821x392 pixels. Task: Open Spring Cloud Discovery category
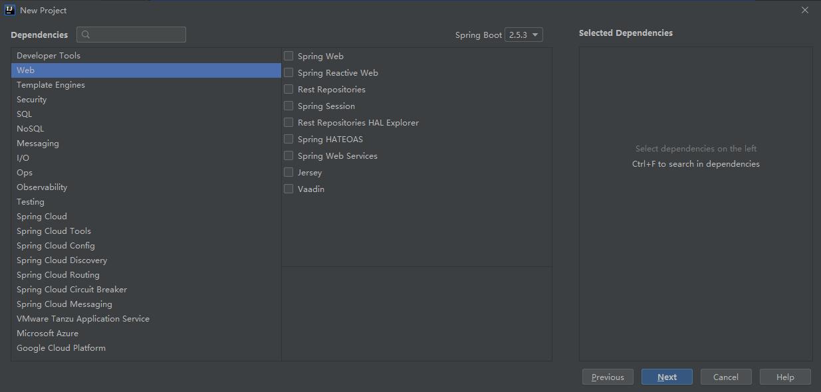click(x=146, y=260)
